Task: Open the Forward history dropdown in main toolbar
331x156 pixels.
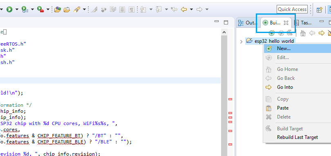Action: pyautogui.click(x=207, y=9)
